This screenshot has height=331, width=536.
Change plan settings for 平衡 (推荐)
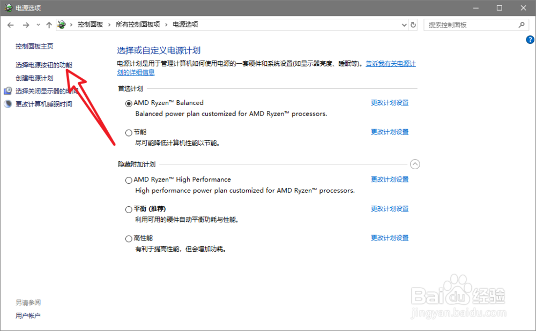pos(390,209)
